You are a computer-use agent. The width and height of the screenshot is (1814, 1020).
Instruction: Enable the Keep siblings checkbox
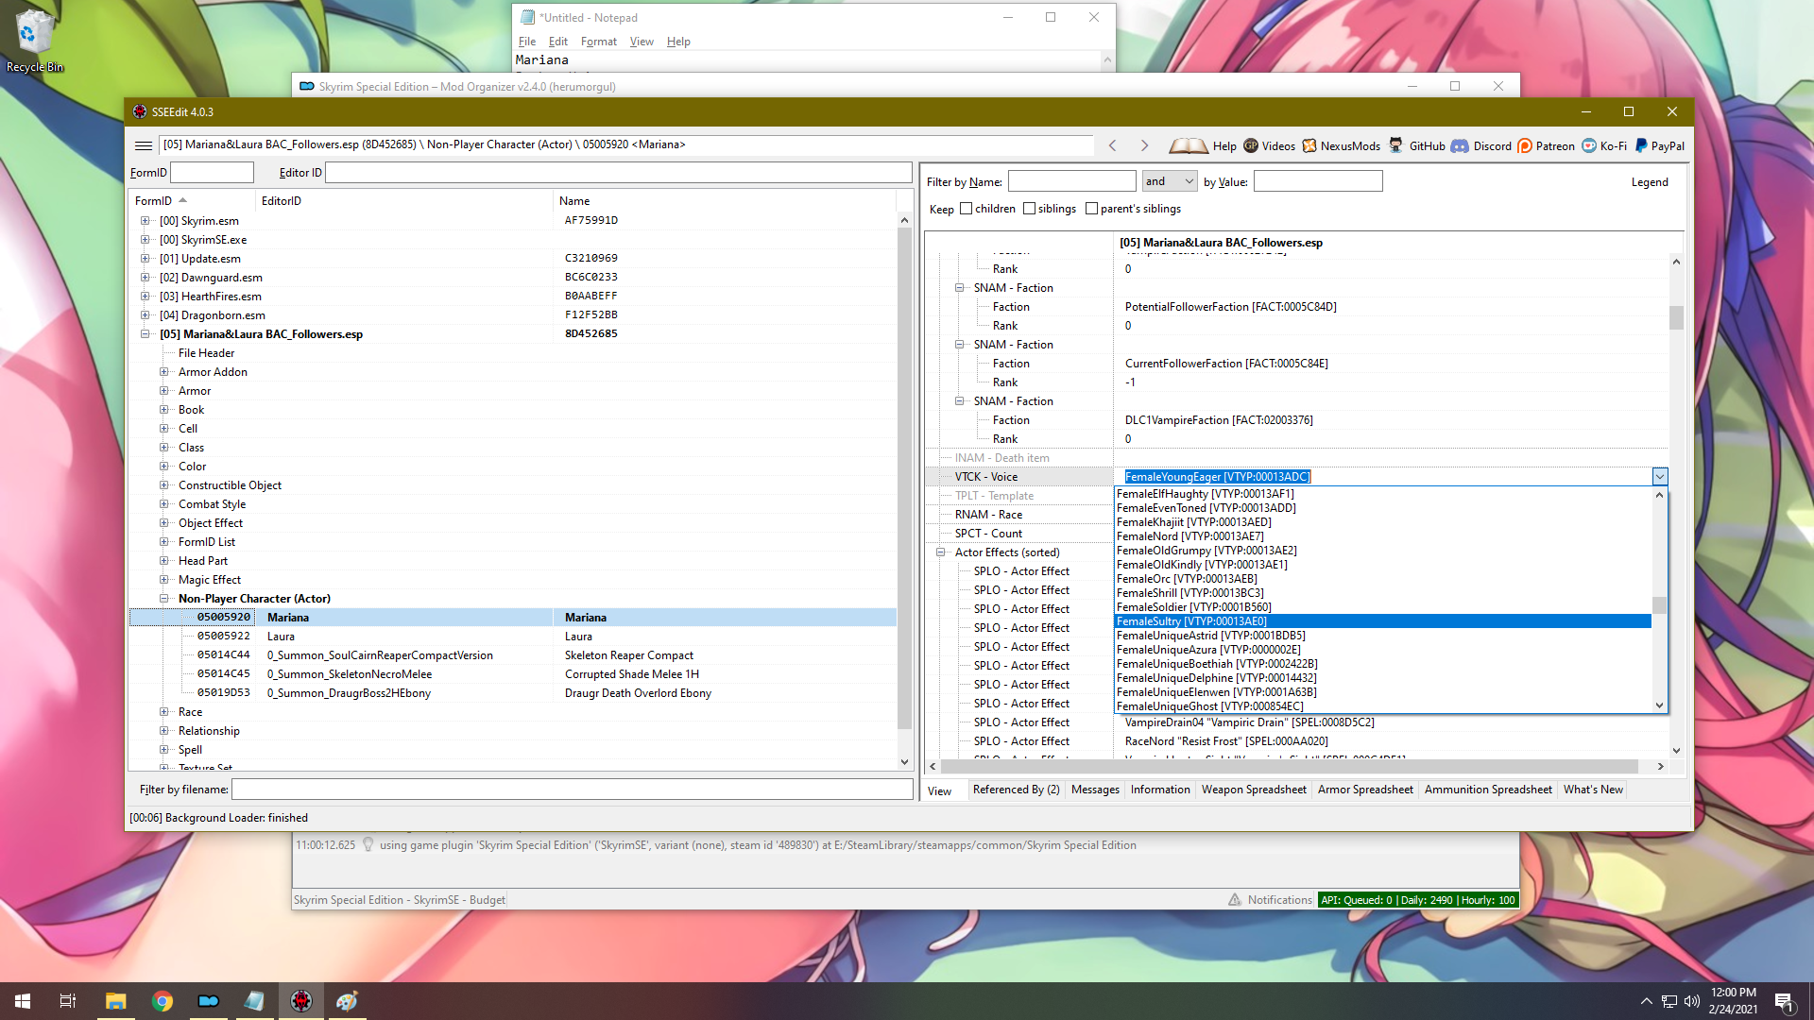click(x=1029, y=209)
